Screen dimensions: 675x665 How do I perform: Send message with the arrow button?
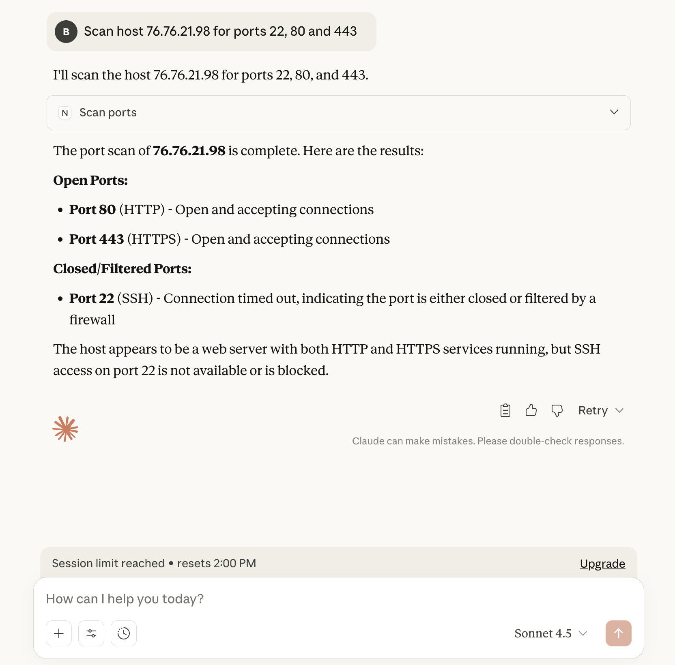tap(618, 633)
